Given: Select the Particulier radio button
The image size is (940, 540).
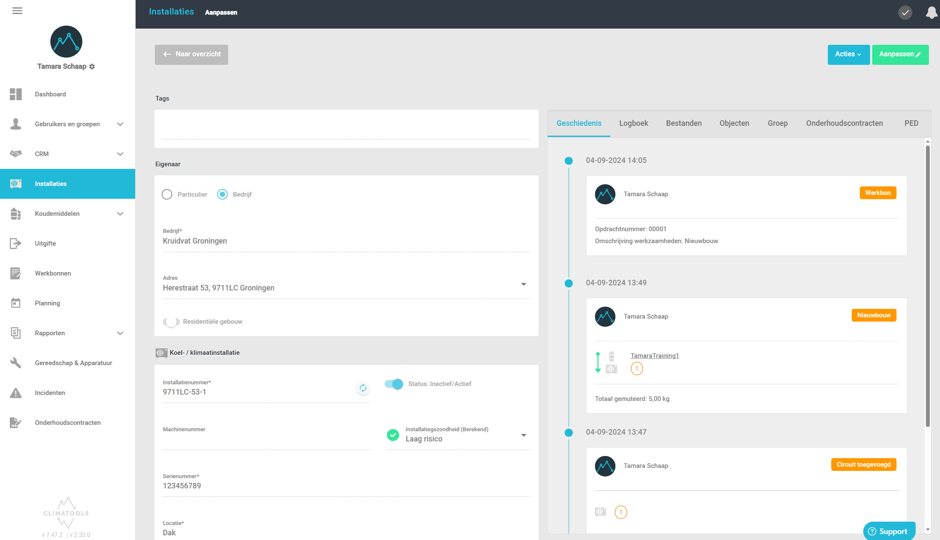Looking at the screenshot, I should pos(167,195).
